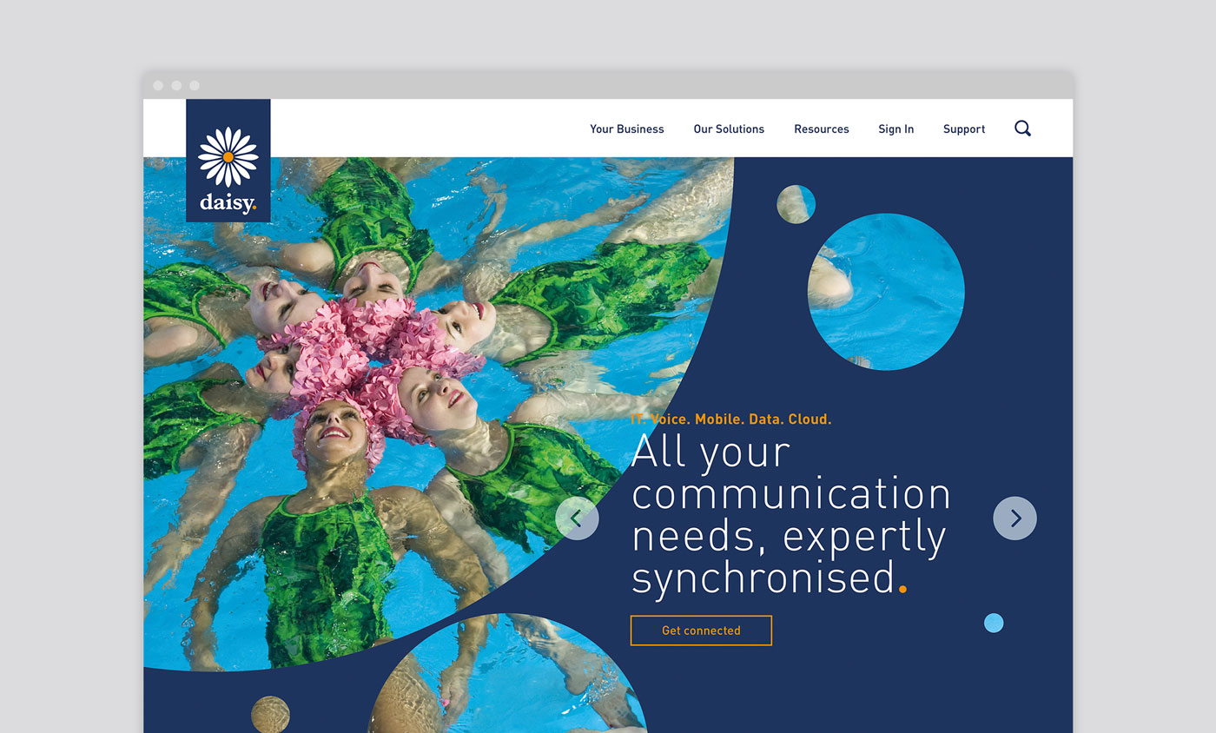
Task: Click the headline 'All your communication needs'
Action: click(x=790, y=514)
